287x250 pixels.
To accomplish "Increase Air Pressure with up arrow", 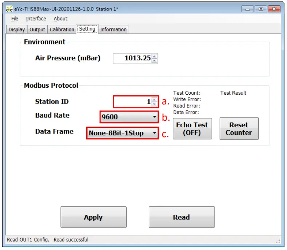I will point(155,56).
